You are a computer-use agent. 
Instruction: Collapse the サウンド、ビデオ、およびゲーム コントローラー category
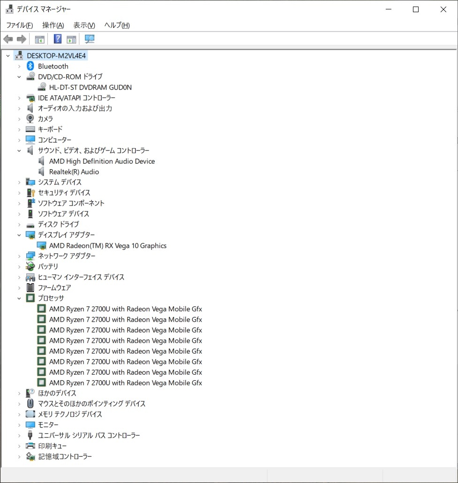point(19,151)
